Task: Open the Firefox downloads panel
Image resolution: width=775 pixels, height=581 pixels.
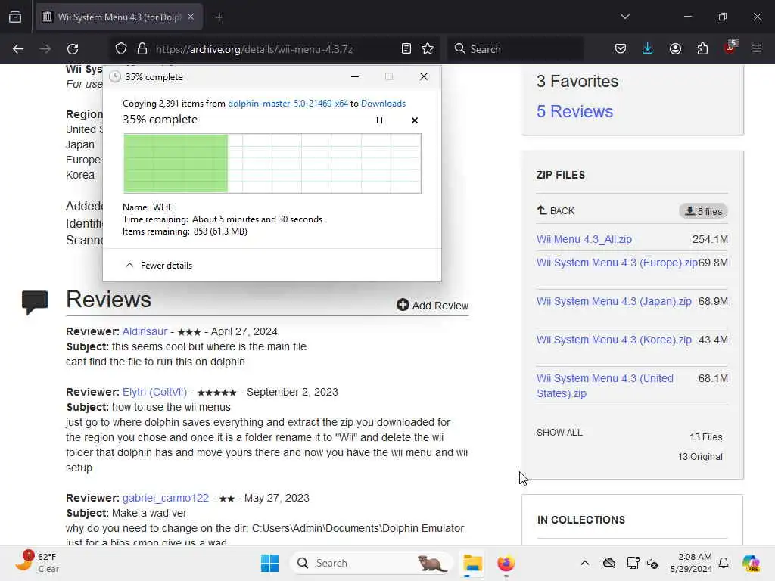Action: click(x=648, y=49)
